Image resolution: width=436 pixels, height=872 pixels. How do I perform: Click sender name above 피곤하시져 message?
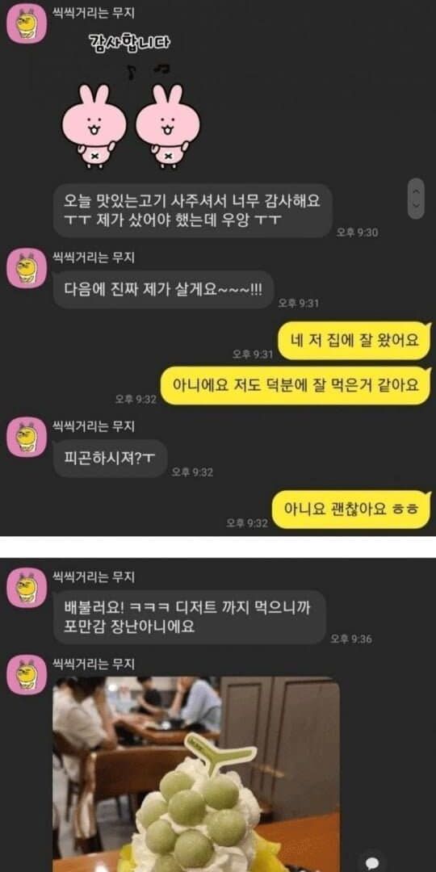[x=94, y=426]
